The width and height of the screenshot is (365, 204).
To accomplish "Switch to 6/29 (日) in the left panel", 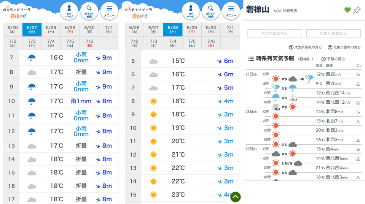I will [70, 30].
